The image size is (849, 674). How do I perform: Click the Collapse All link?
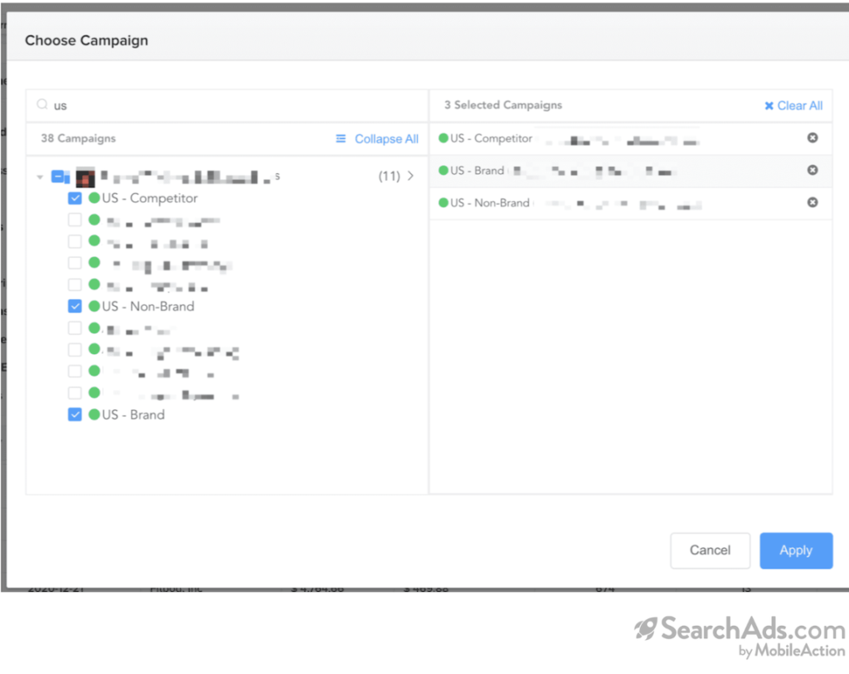point(386,138)
